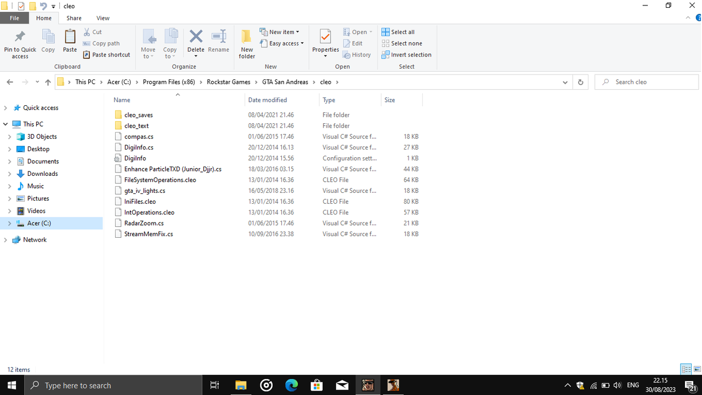Image resolution: width=702 pixels, height=395 pixels.
Task: Open Task View on taskbar
Action: 215,385
